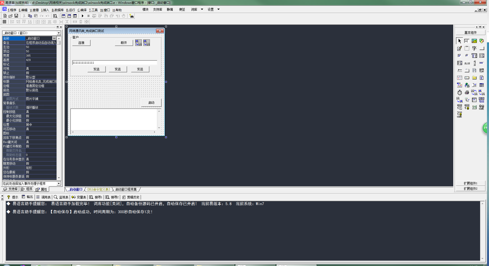This screenshot has height=266, width=489.
Task: Select the Label (字) component tool
Action: (474, 48)
